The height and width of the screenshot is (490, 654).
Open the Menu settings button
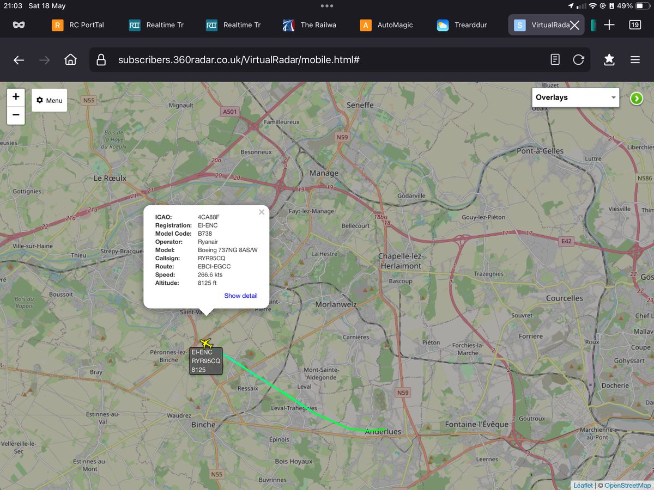[x=49, y=100]
